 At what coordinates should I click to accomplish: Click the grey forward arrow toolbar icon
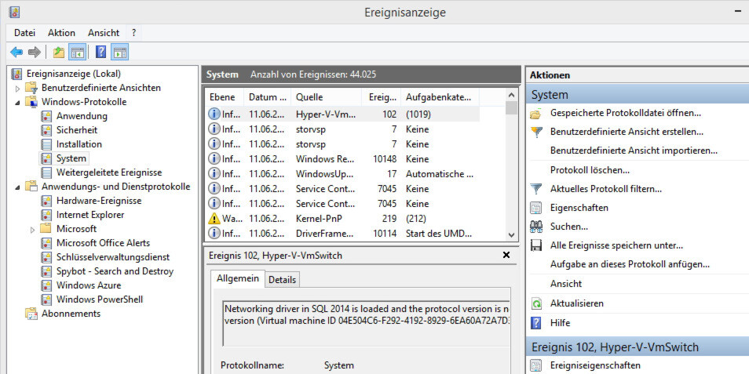click(34, 52)
